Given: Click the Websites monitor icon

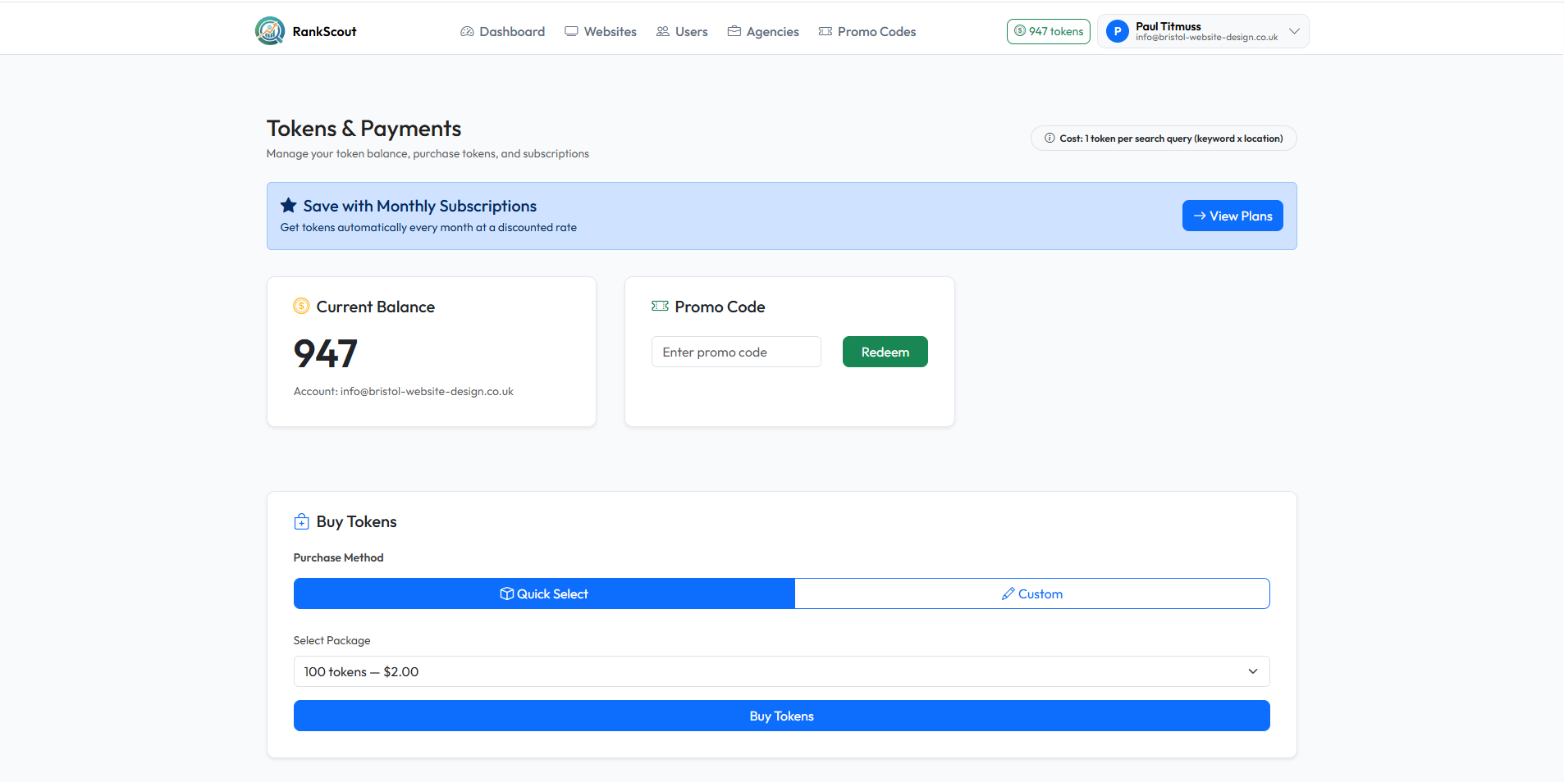Looking at the screenshot, I should [x=571, y=32].
